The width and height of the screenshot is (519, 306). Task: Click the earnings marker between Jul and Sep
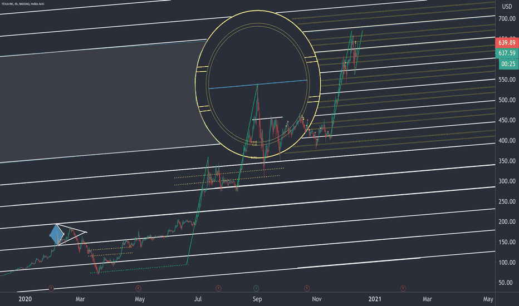(218, 288)
